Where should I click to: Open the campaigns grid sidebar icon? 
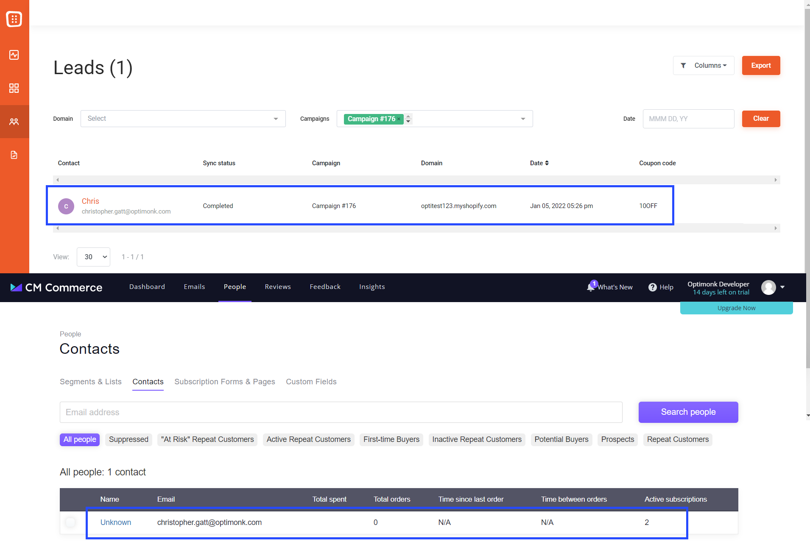click(14, 88)
